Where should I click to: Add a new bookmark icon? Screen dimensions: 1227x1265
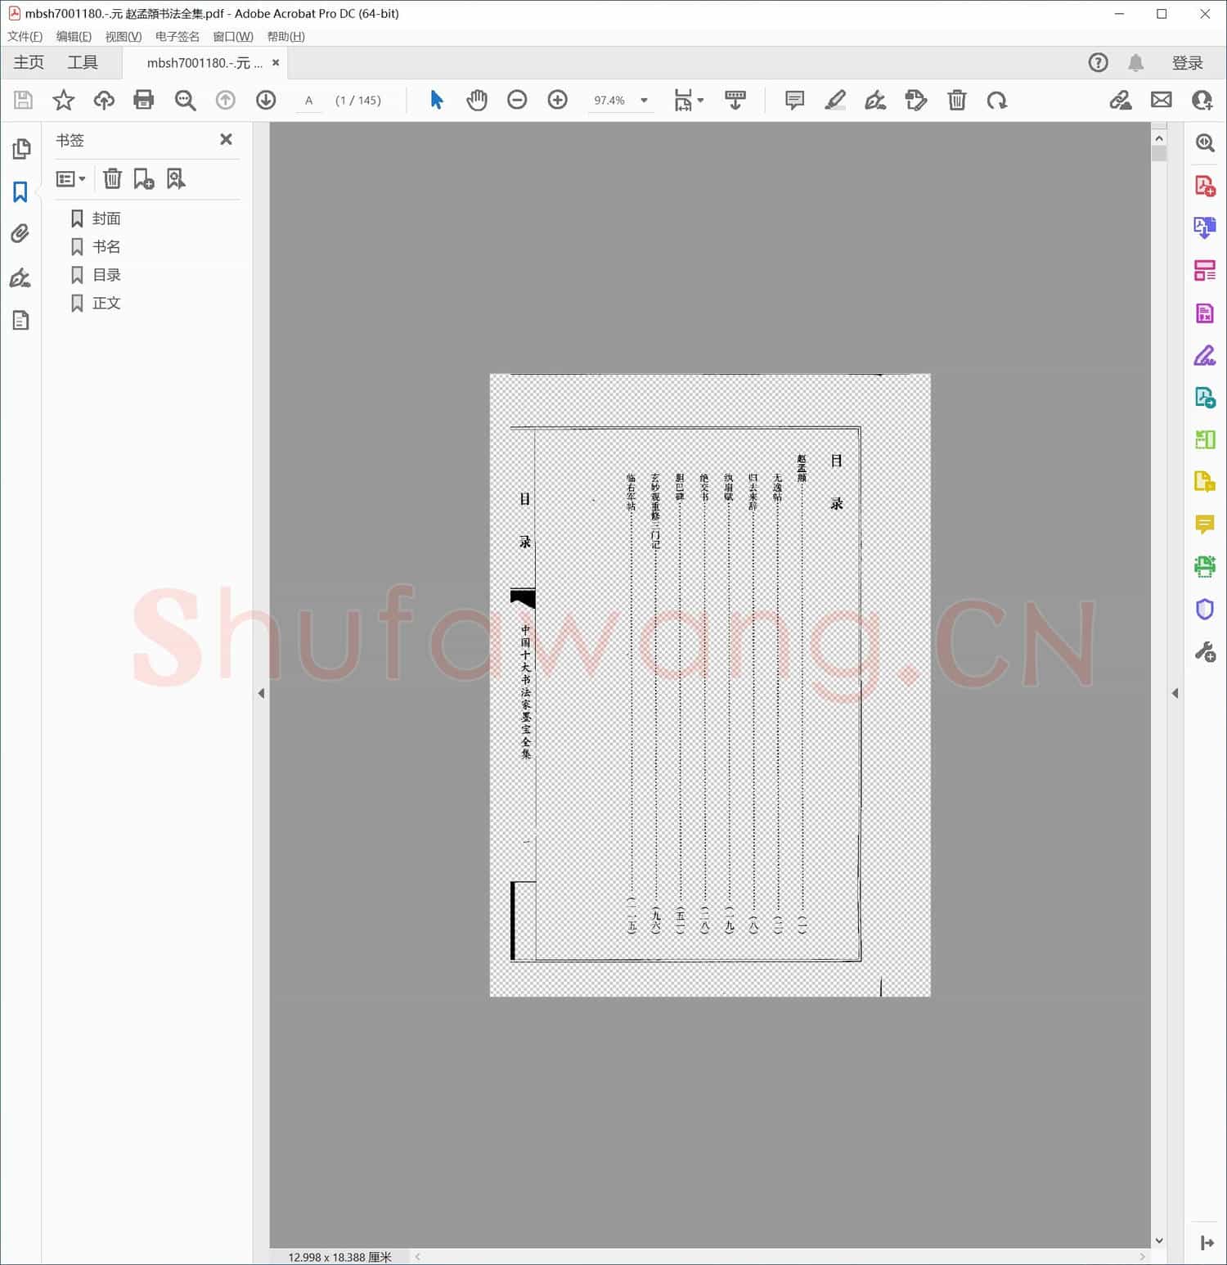coord(144,178)
